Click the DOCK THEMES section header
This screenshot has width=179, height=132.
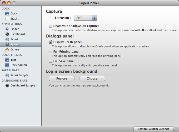click(12, 55)
